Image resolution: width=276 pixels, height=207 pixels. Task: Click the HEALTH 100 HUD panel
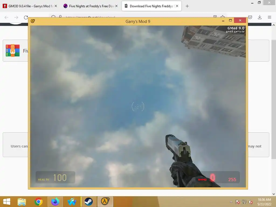point(56,177)
